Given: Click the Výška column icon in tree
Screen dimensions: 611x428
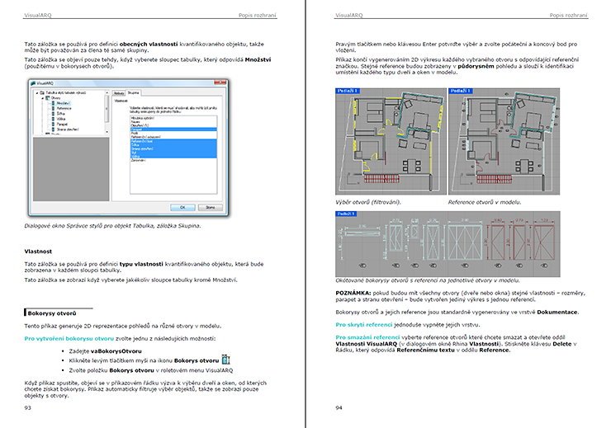Looking at the screenshot, I should coord(54,119).
